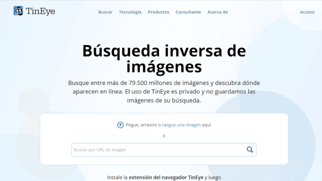322x181 pixels.
Task: Open the Productos menu item
Action: (x=158, y=12)
